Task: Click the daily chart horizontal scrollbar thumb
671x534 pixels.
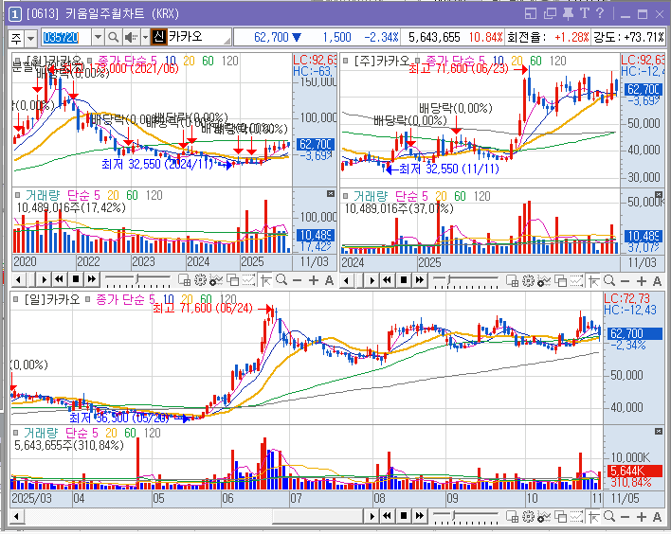Action: (317, 516)
